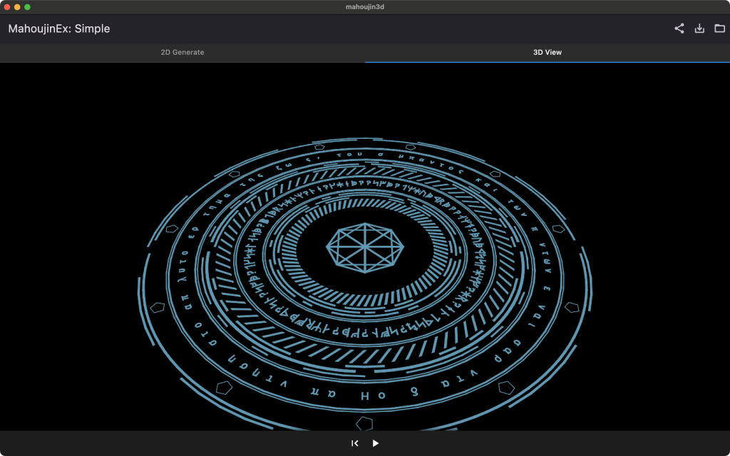Maximize the mahoujin3d window
The width and height of the screenshot is (730, 456).
point(28,7)
